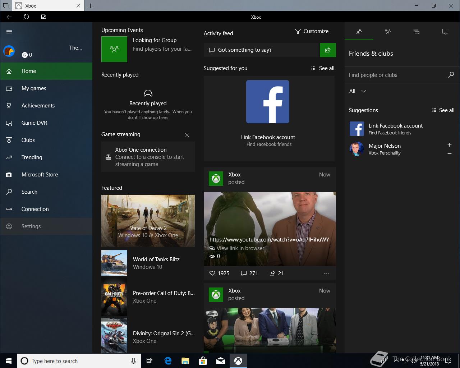The image size is (460, 368).
Task: Switch to the Friends tab
Action: tap(359, 32)
